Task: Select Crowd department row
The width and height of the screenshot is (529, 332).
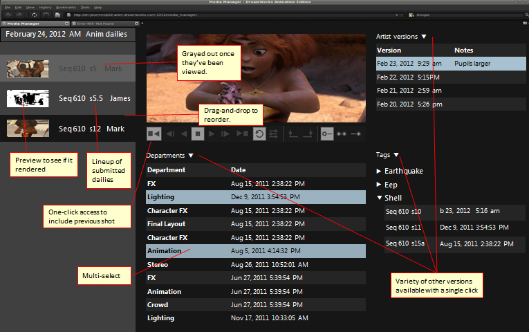Action: 256,304
